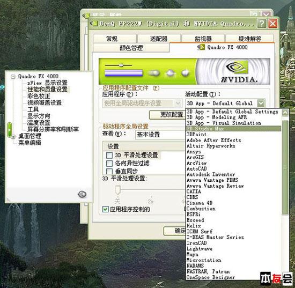Choose Autodesk Inventor profile
This screenshot has height=288, width=295.
pyautogui.click(x=234, y=174)
